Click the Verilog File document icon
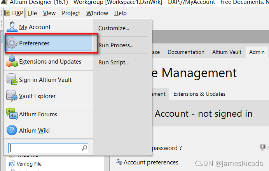Viewport: 269px width, 171px height. click(x=12, y=164)
